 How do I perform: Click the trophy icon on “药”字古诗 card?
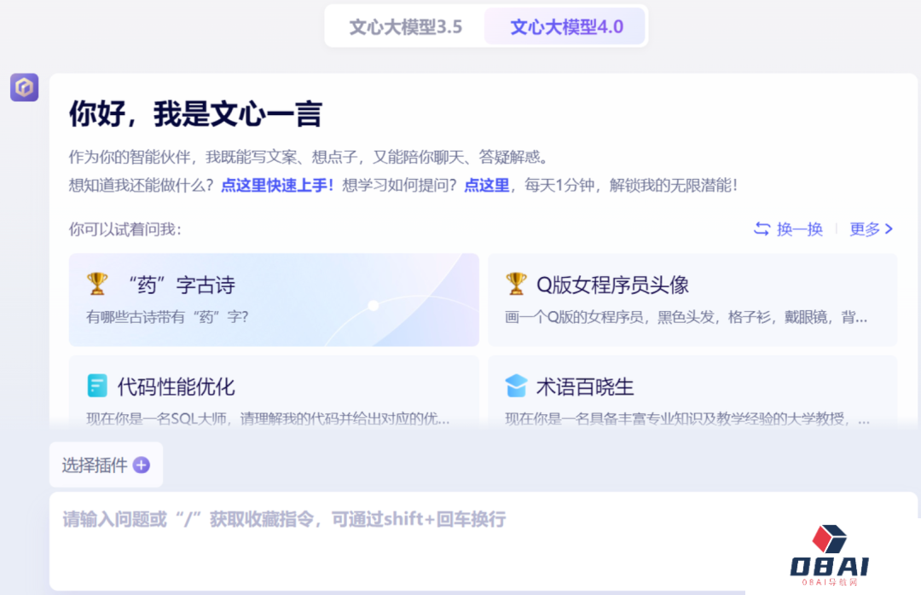97,284
